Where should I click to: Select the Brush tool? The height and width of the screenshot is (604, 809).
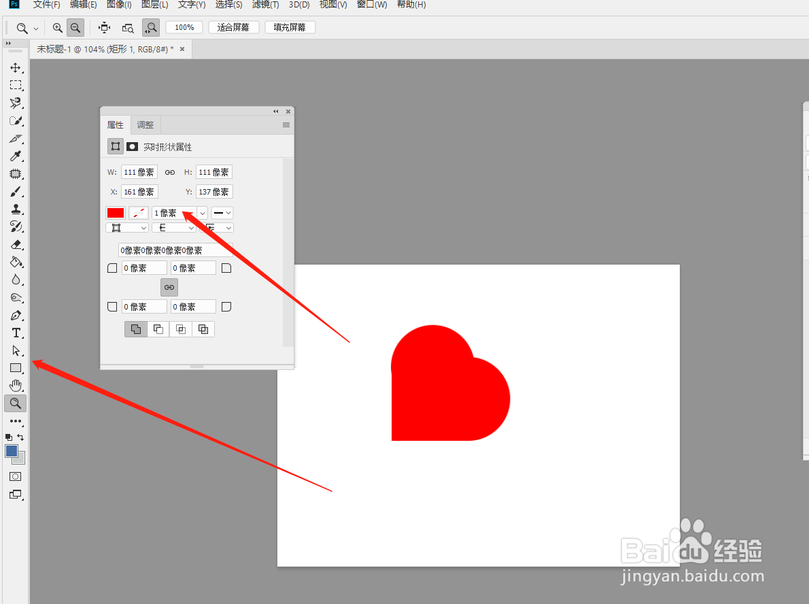point(15,191)
